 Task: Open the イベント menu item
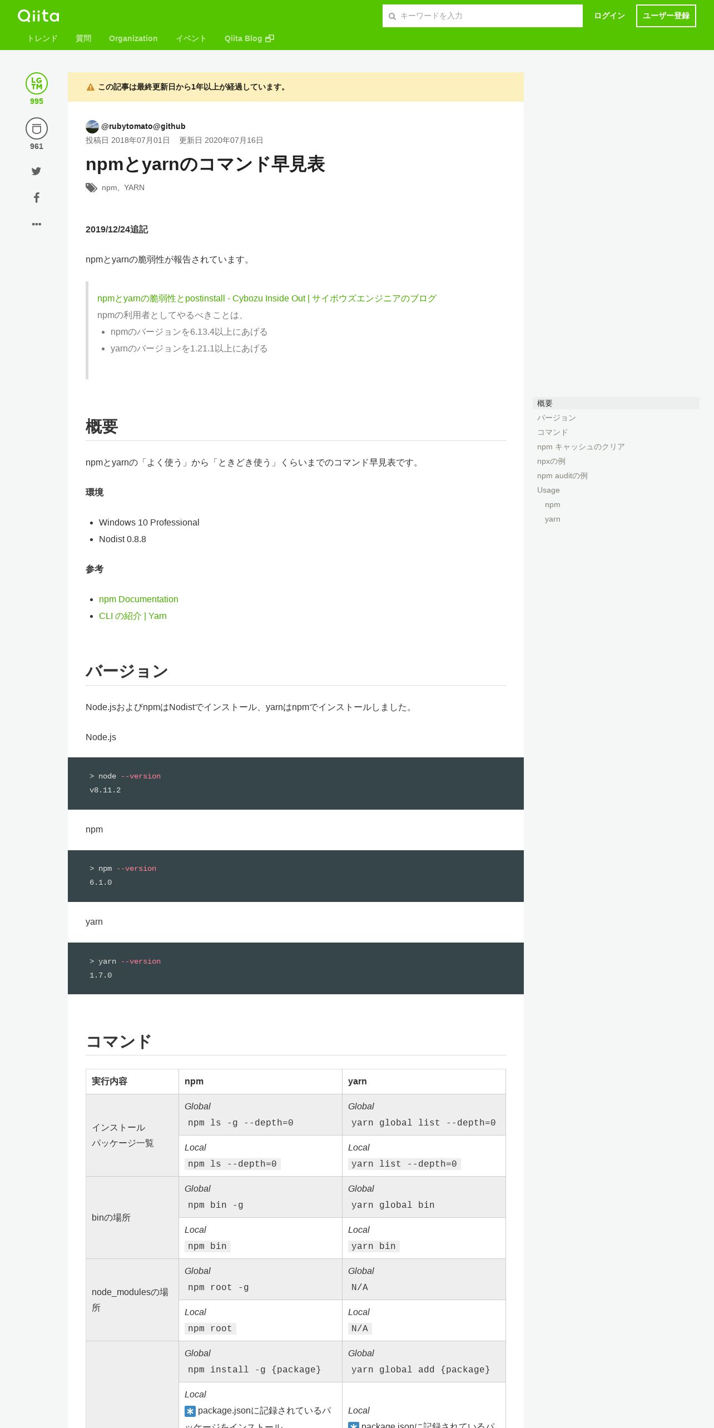pyautogui.click(x=191, y=38)
